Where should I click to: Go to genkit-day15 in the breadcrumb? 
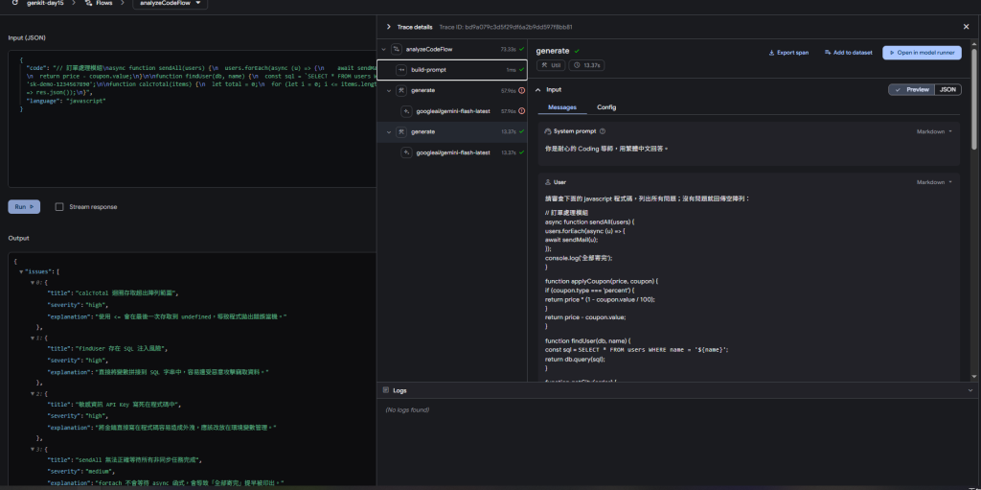[x=45, y=3]
